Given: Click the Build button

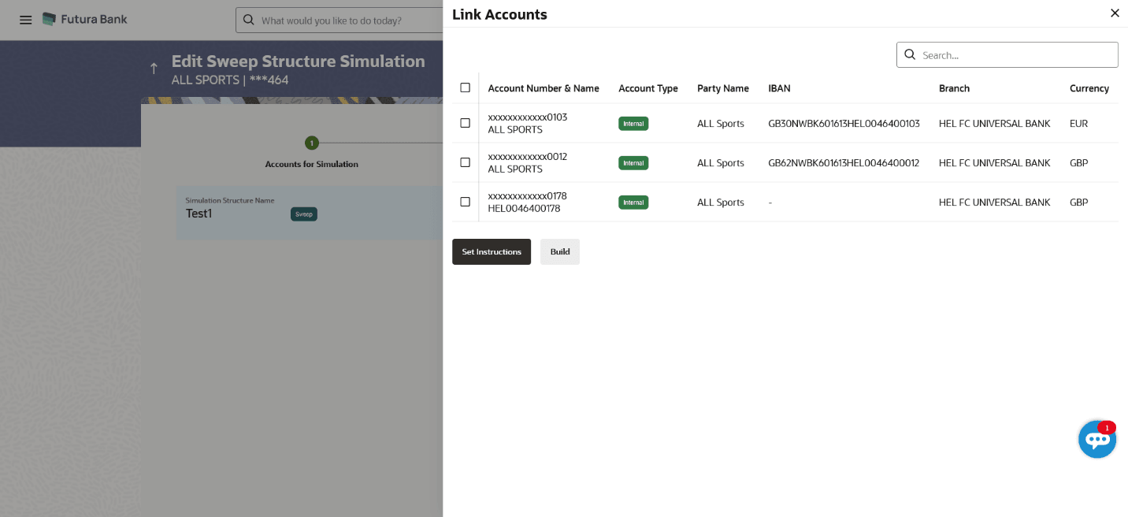Looking at the screenshot, I should tap(560, 251).
